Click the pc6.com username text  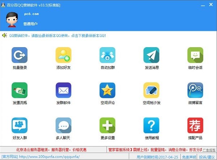pyautogui.click(x=32, y=14)
